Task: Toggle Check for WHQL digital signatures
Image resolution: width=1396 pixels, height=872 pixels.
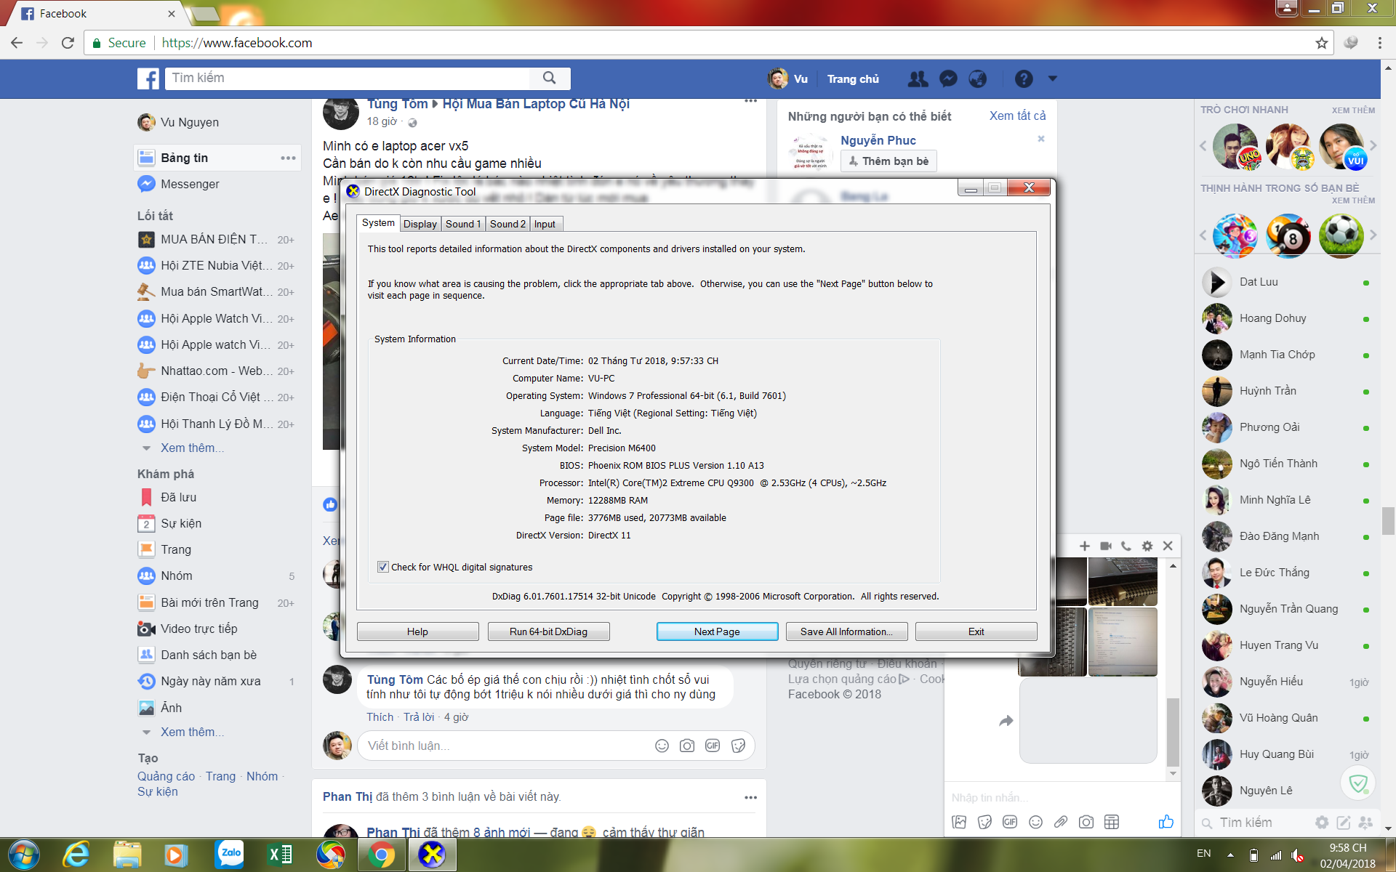Action: (383, 567)
